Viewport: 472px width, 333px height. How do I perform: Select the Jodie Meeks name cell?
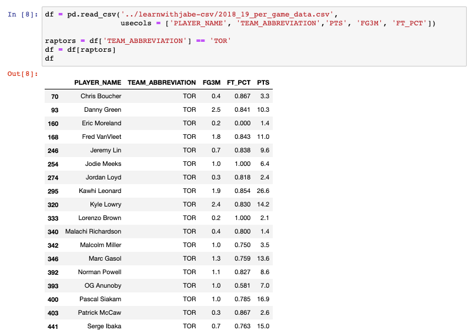tap(103, 164)
